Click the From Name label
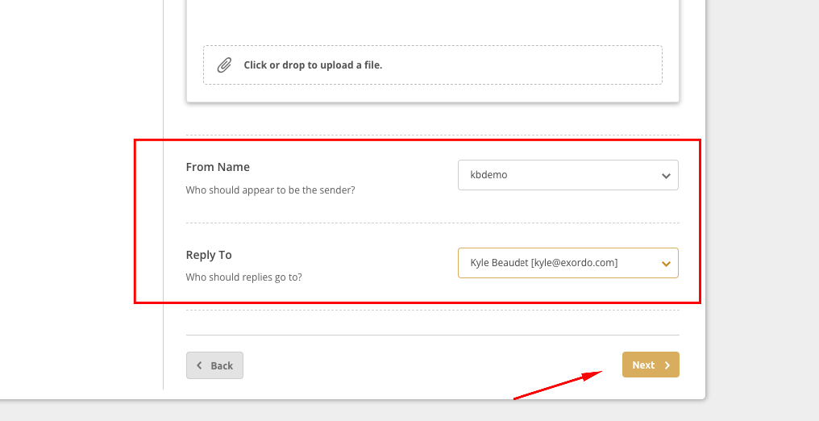Viewport: 819px width, 421px height. point(218,167)
